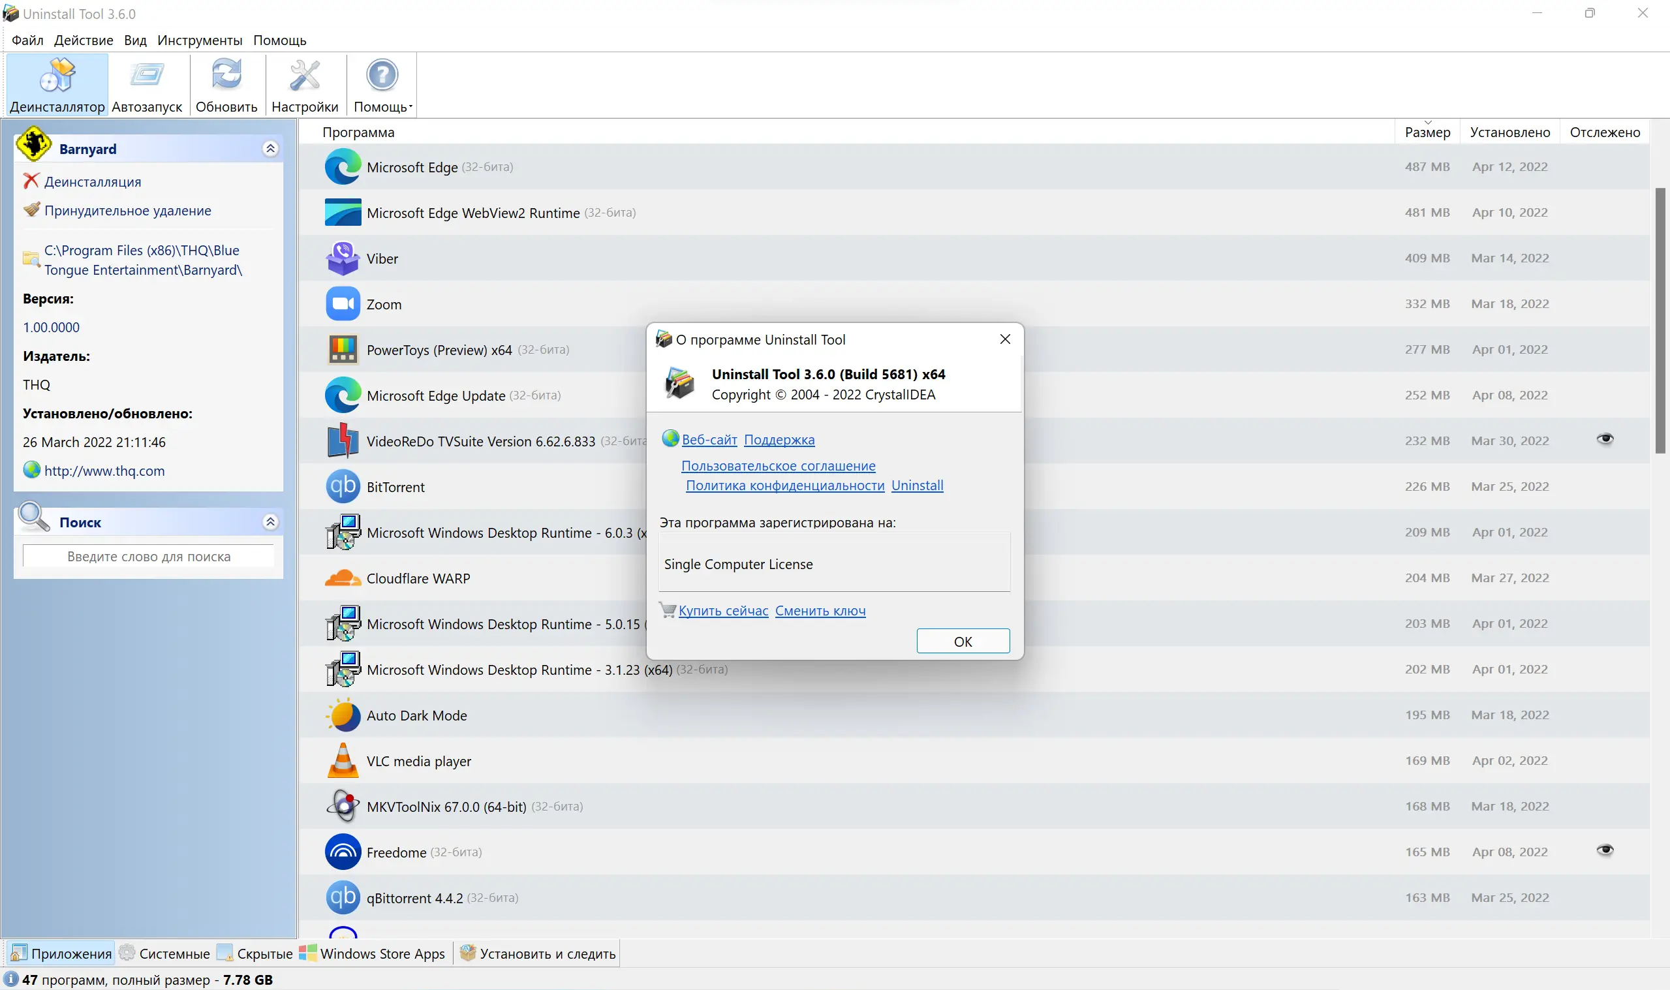The width and height of the screenshot is (1670, 990).
Task: Open the Помощь toolbar dropdown arrow
Action: (411, 107)
